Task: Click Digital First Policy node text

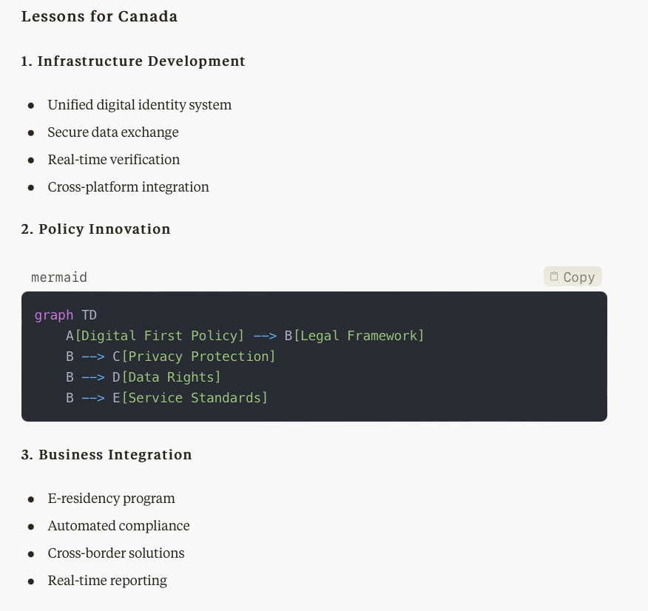Action: (160, 336)
